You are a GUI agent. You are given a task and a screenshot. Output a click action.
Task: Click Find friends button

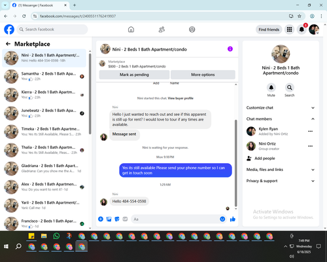(x=269, y=29)
